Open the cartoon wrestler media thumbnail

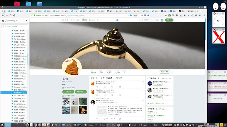83,110
